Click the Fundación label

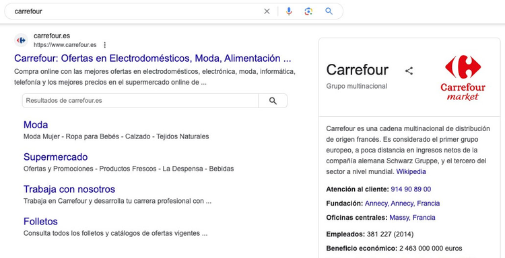pyautogui.click(x=345, y=204)
